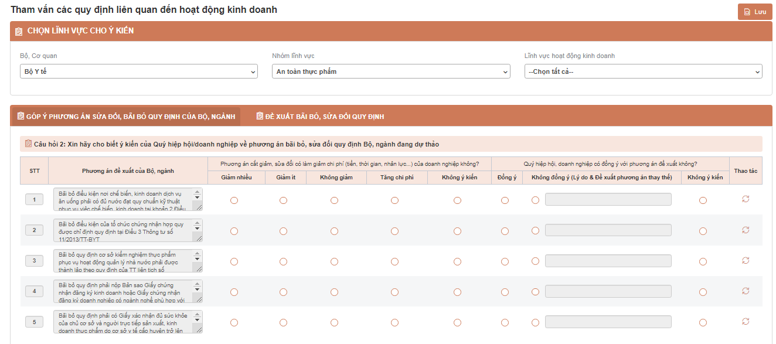Image resolution: width=776 pixels, height=344 pixels.
Task: Select Không giảm radio in row 3
Action: coord(334,261)
